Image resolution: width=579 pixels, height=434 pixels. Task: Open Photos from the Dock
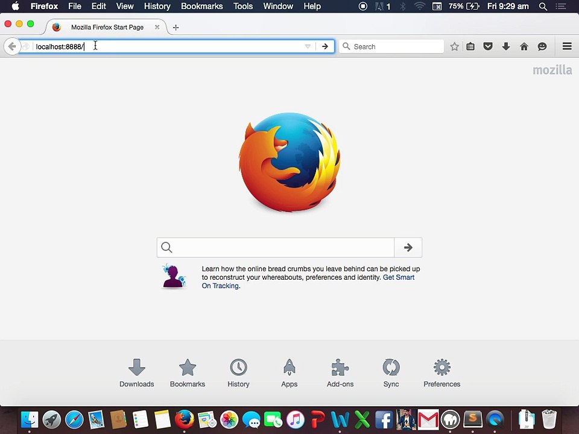pyautogui.click(x=229, y=420)
